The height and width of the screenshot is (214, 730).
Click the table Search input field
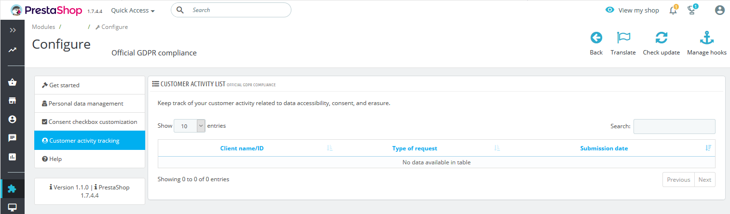click(674, 126)
